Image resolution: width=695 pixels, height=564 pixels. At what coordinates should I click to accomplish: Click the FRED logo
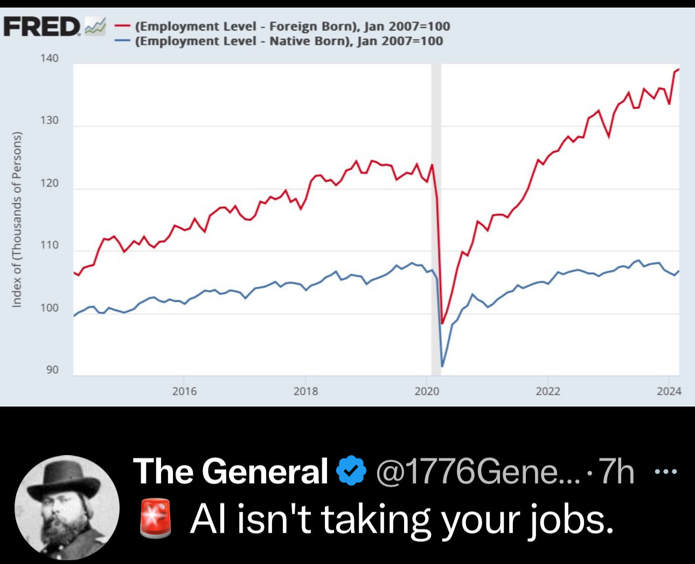pyautogui.click(x=42, y=26)
